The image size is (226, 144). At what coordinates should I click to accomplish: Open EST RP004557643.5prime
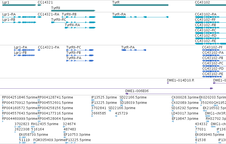click(x=20, y=114)
